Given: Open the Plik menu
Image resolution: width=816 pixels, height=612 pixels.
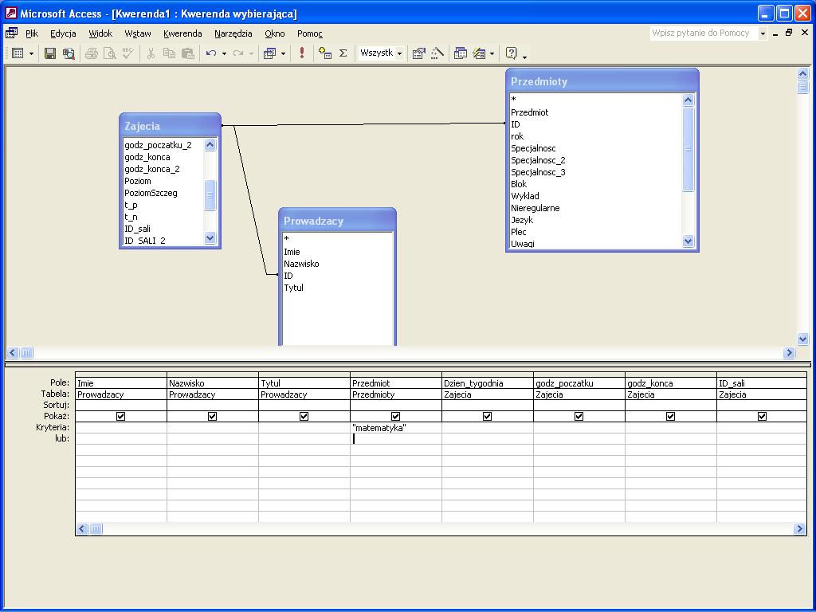Looking at the screenshot, I should point(32,33).
